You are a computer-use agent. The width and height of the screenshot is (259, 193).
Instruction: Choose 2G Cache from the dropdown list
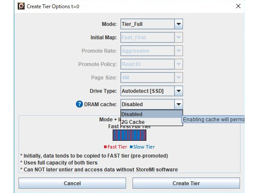coord(152,122)
